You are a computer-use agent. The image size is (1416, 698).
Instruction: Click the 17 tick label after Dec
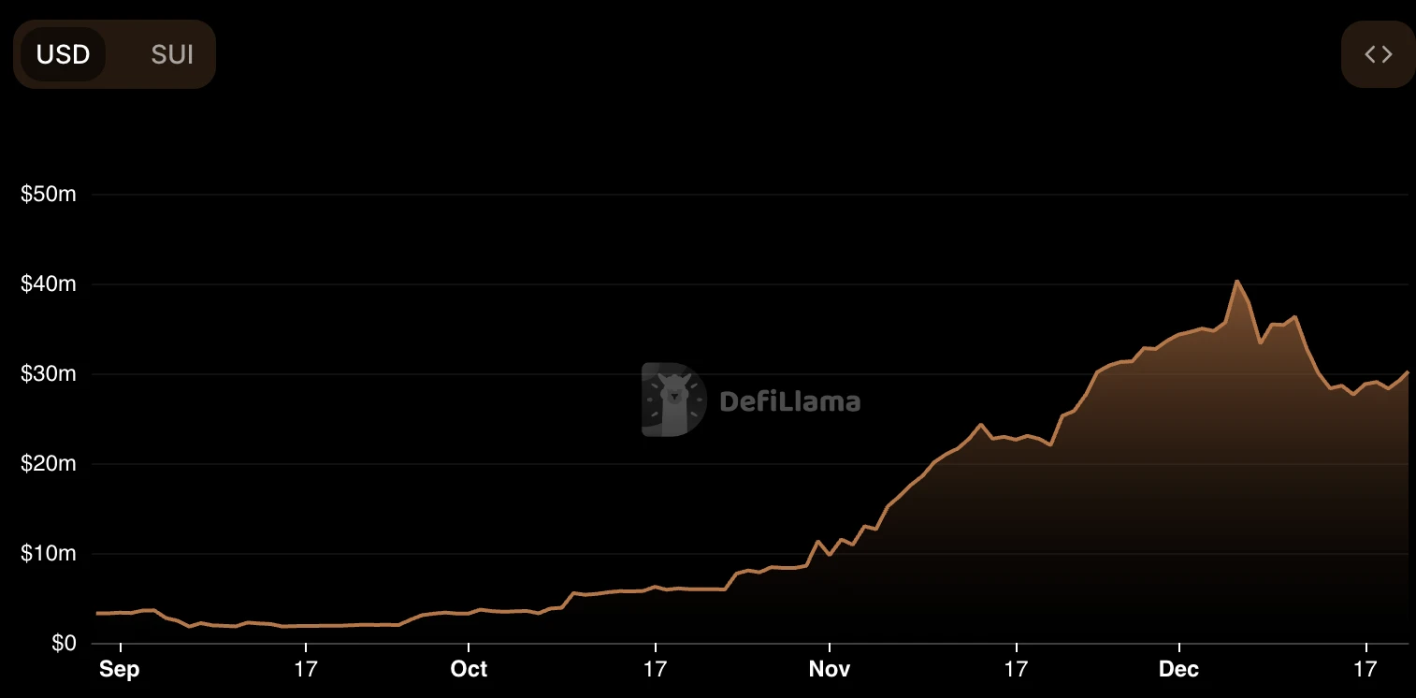pos(1366,669)
